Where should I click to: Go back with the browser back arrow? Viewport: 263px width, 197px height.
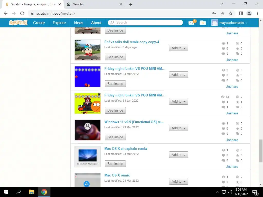[x=6, y=13]
